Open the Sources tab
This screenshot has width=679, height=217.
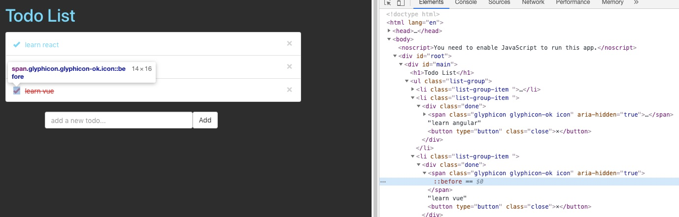(x=499, y=2)
